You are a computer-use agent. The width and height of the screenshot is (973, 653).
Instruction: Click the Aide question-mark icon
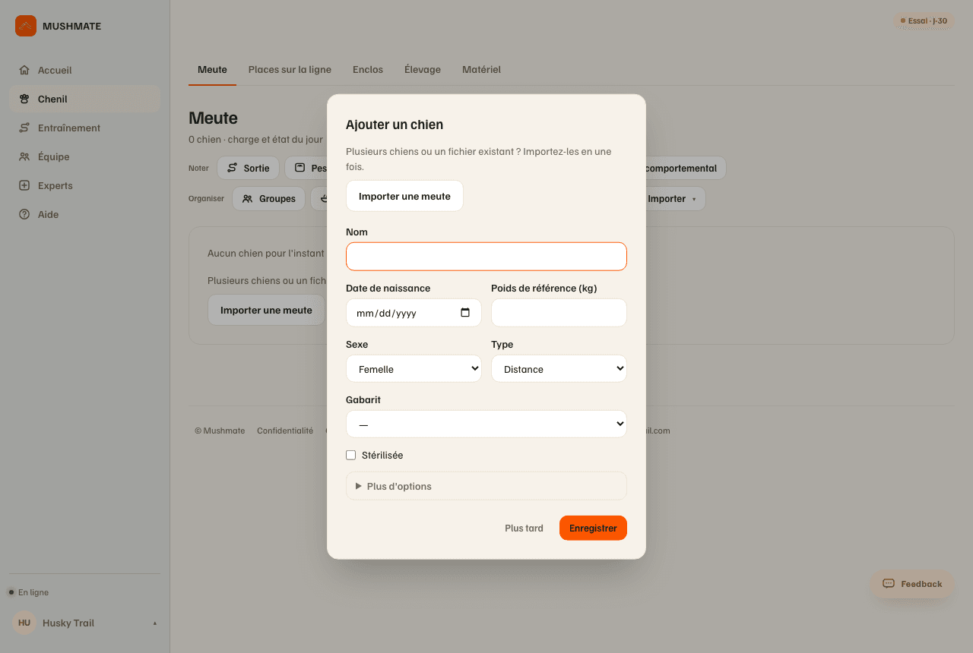click(24, 214)
